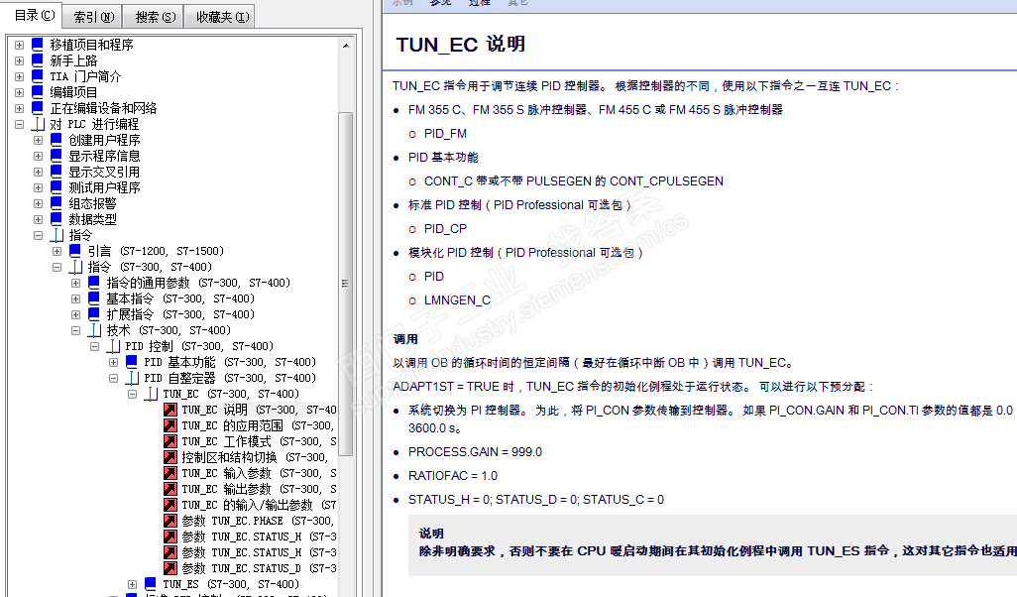Image resolution: width=1017 pixels, height=597 pixels.
Task: Click the tree scrollbar up arrow
Action: (346, 46)
